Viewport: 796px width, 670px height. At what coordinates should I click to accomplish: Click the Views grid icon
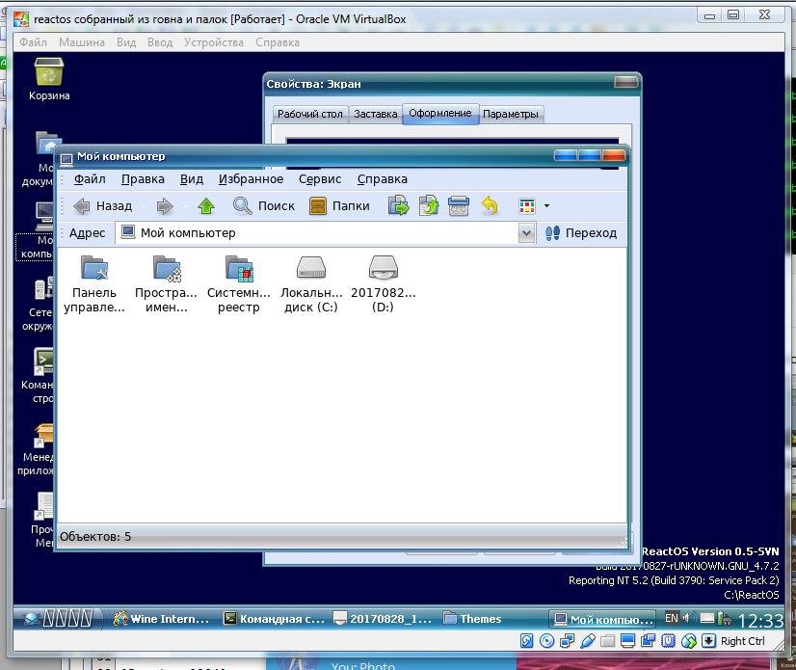[x=527, y=206]
